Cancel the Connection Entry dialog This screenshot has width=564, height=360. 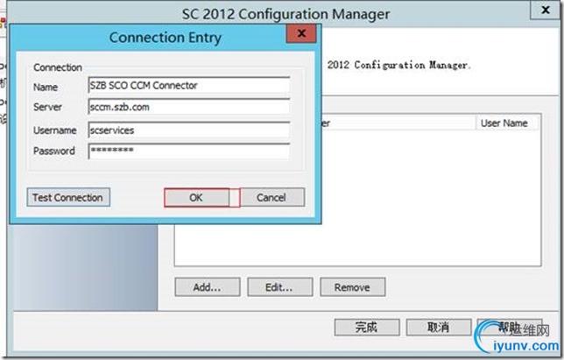tap(271, 197)
